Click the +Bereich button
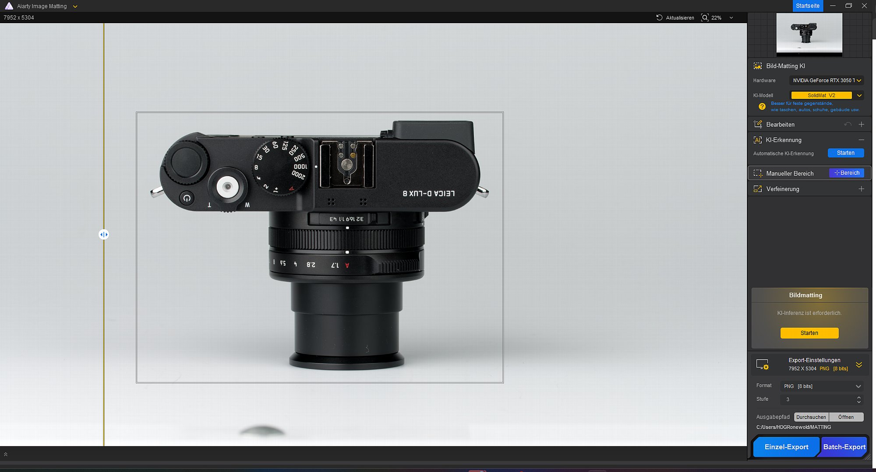Viewport: 876px width, 472px height. point(847,173)
